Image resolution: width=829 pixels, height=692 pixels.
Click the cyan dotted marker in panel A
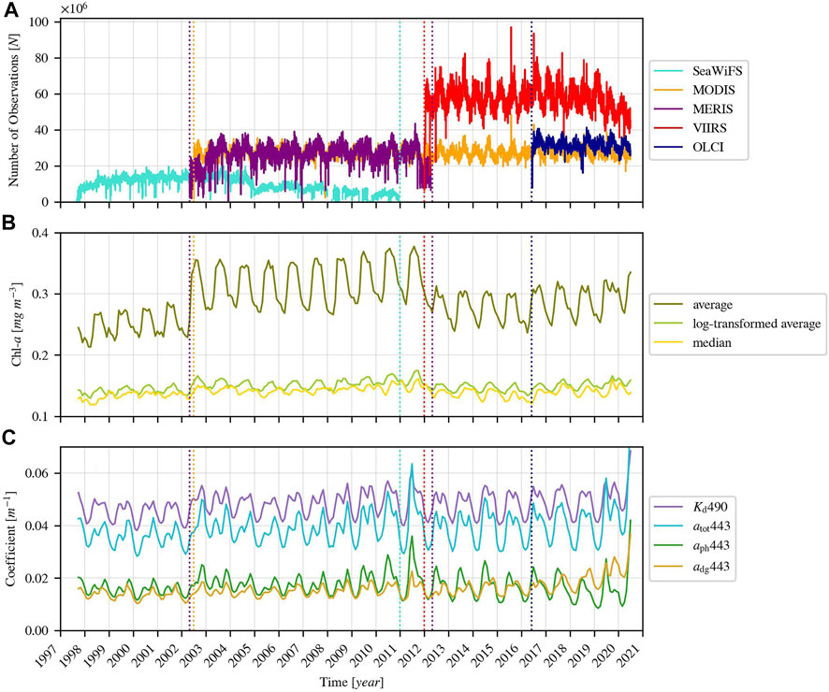pos(400,111)
